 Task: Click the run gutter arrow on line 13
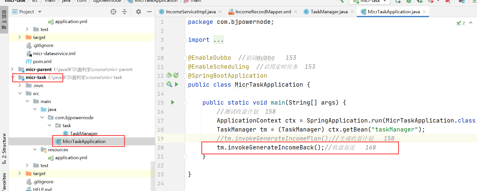tap(176, 84)
